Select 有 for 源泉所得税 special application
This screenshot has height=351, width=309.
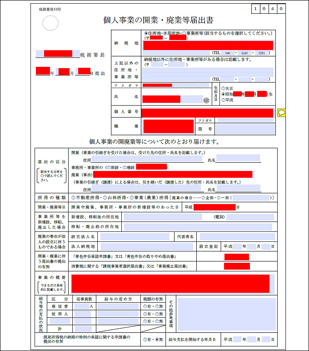point(145,340)
